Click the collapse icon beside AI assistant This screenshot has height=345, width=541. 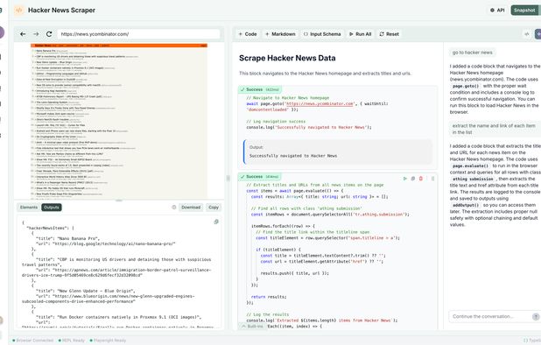click(526, 34)
